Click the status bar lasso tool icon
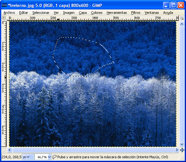Image resolution: width=186 pixels, height=162 pixels. point(55,157)
